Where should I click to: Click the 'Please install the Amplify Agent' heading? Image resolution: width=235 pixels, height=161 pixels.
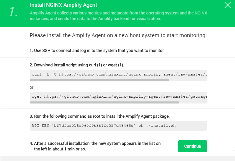coord(118,35)
